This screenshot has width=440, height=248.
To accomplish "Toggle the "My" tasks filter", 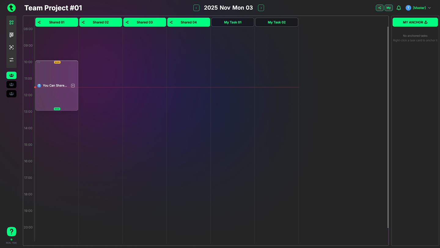I will (x=388, y=8).
